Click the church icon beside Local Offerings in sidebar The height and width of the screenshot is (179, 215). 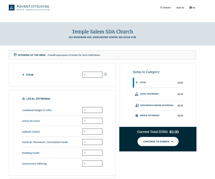click(136, 94)
